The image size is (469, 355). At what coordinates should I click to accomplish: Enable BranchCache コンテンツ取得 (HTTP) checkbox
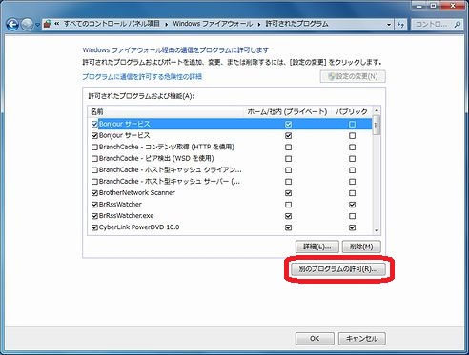tap(94, 148)
